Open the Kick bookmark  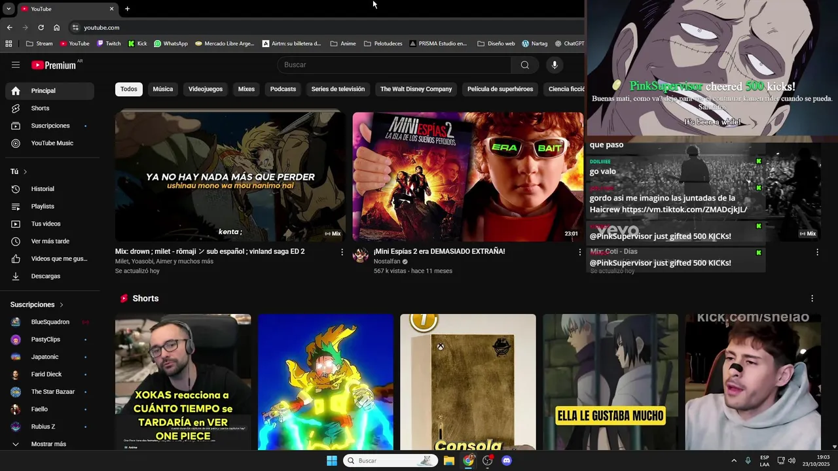click(137, 44)
